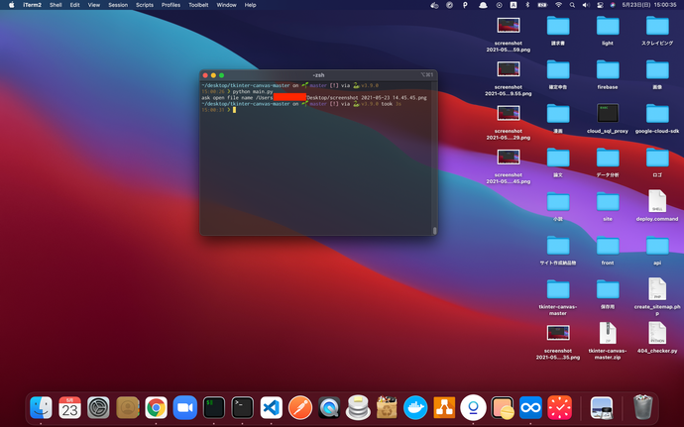Viewport: 684px width, 427px height.
Task: Open Zoom app in the dock
Action: point(184,407)
